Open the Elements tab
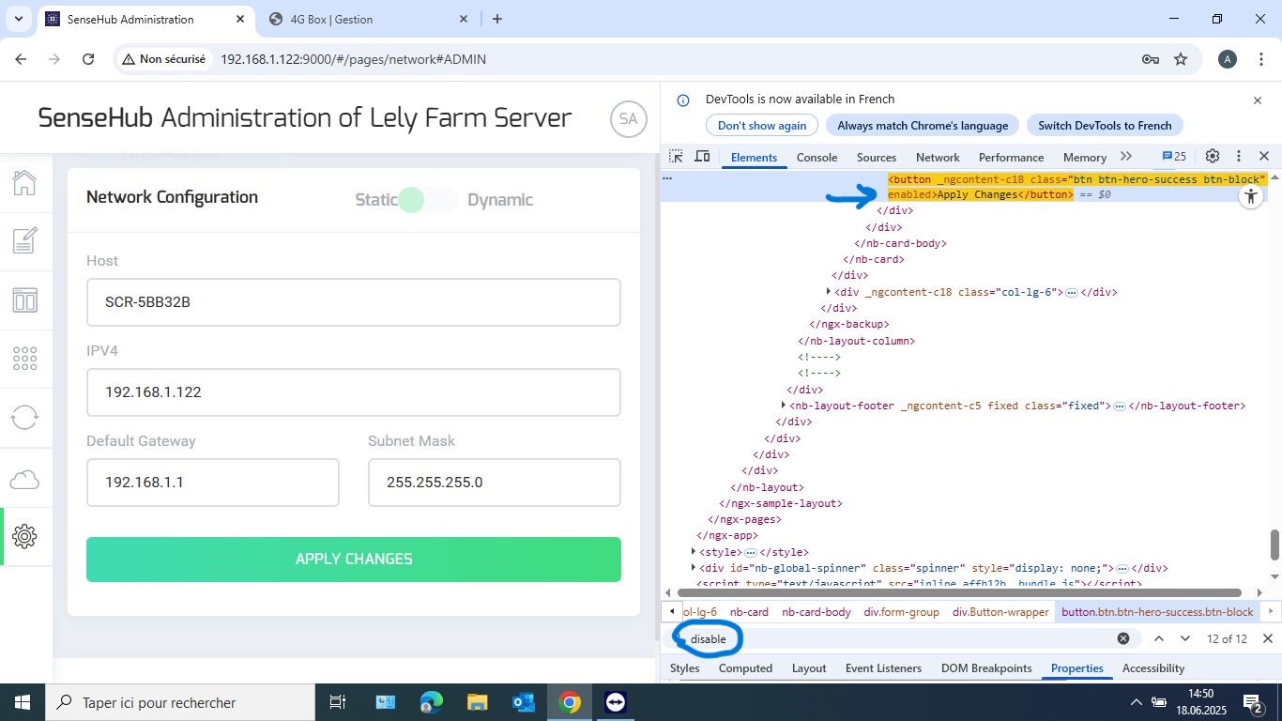Image resolution: width=1282 pixels, height=721 pixels. coord(755,157)
